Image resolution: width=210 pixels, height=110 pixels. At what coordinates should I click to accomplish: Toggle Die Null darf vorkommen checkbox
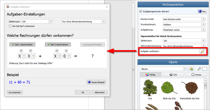pos(10,26)
